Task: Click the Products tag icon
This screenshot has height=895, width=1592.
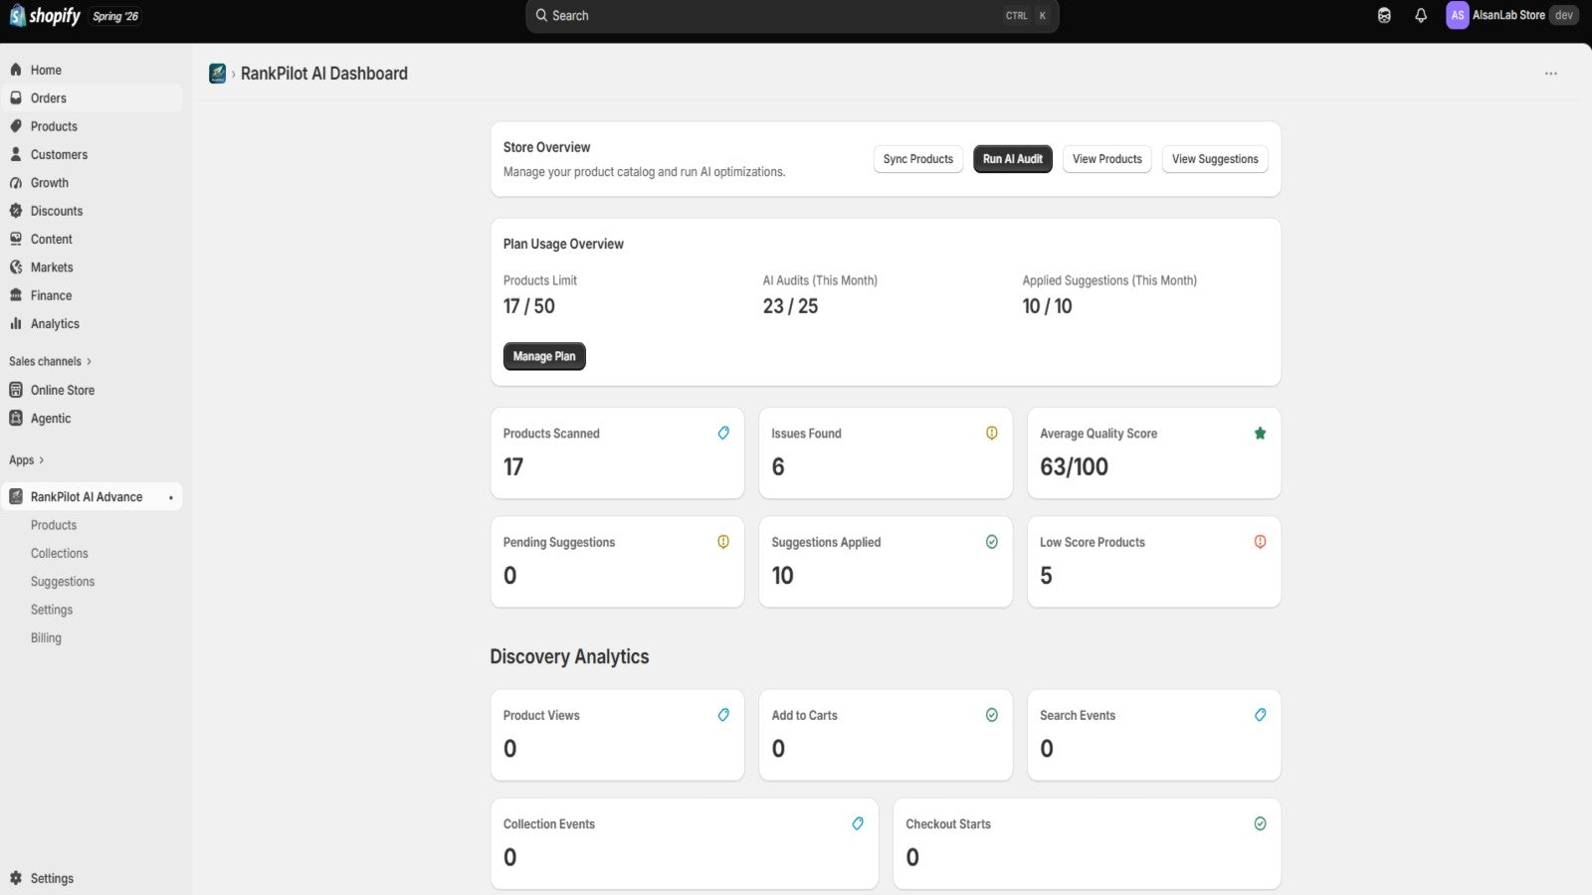Action: [16, 126]
